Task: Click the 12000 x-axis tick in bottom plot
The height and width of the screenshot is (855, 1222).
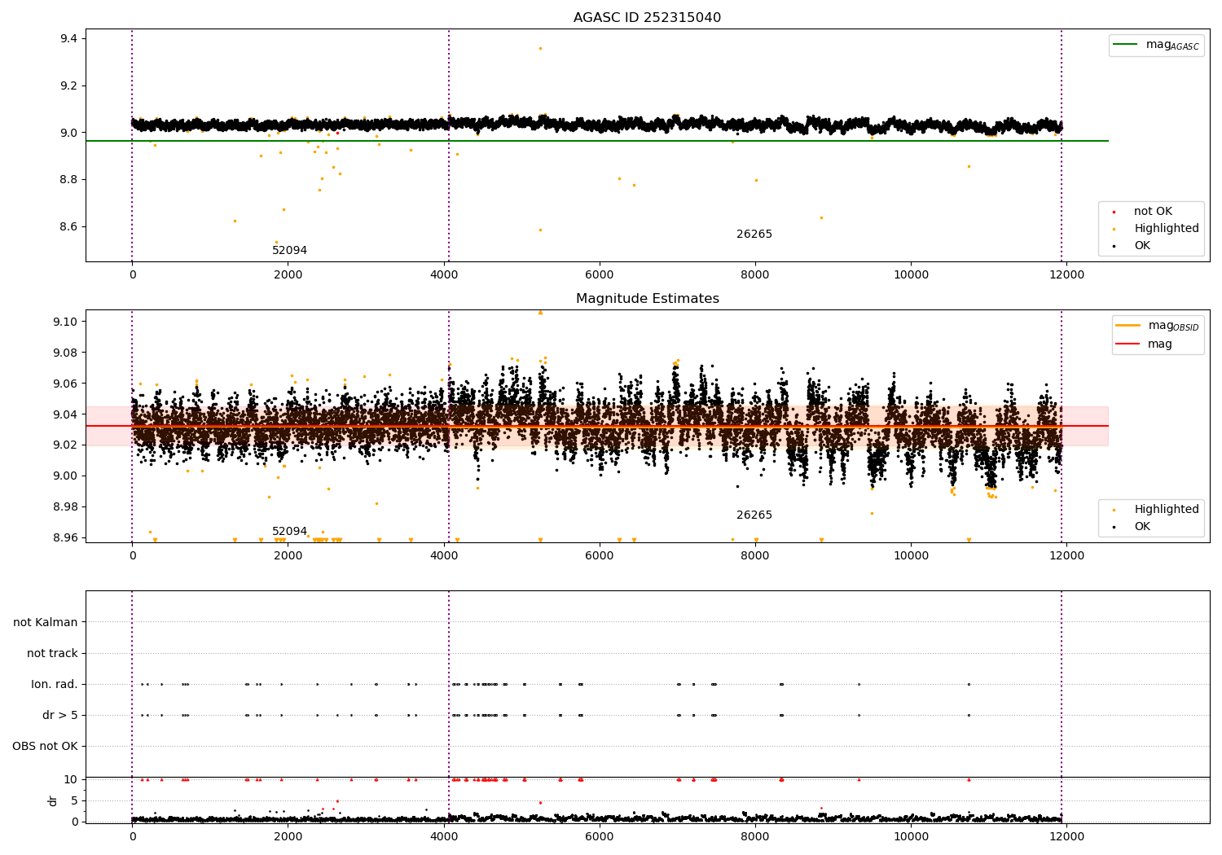Action: pos(1066,837)
